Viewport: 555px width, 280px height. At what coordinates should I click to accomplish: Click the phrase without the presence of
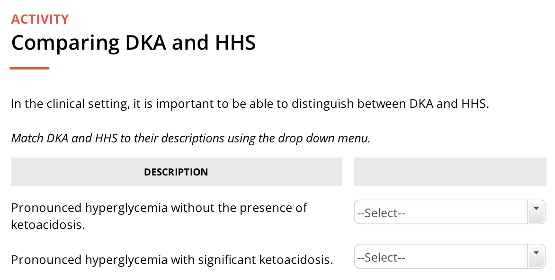[239, 208]
